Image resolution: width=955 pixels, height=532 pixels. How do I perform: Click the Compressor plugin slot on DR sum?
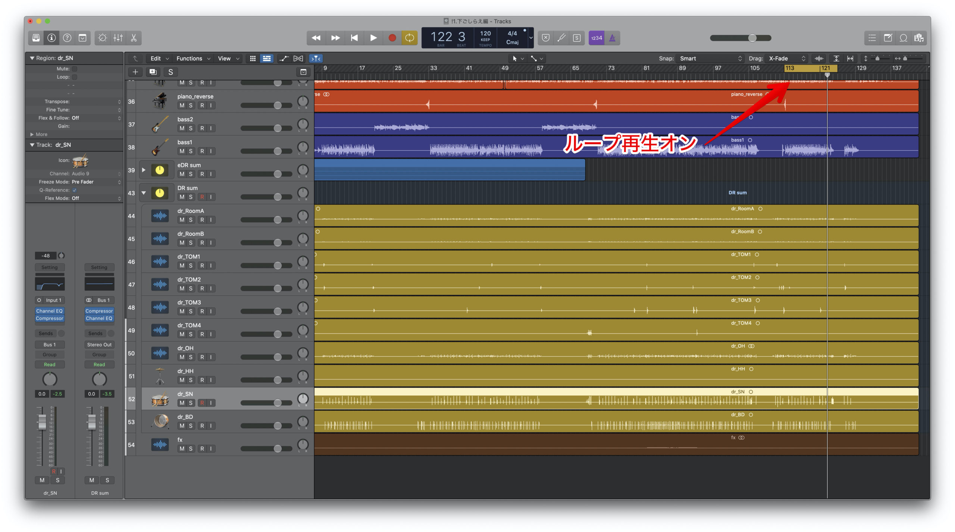point(99,311)
